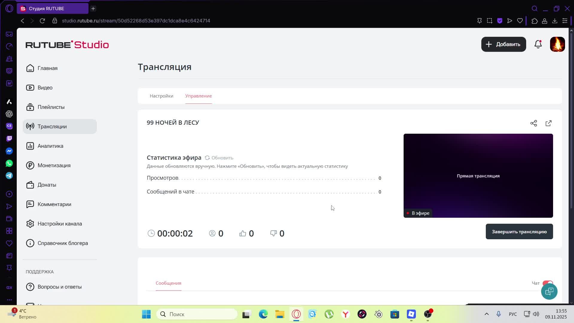This screenshot has height=323, width=574.
Task: Open Telegram in Opera sidebar
Action: (x=9, y=176)
